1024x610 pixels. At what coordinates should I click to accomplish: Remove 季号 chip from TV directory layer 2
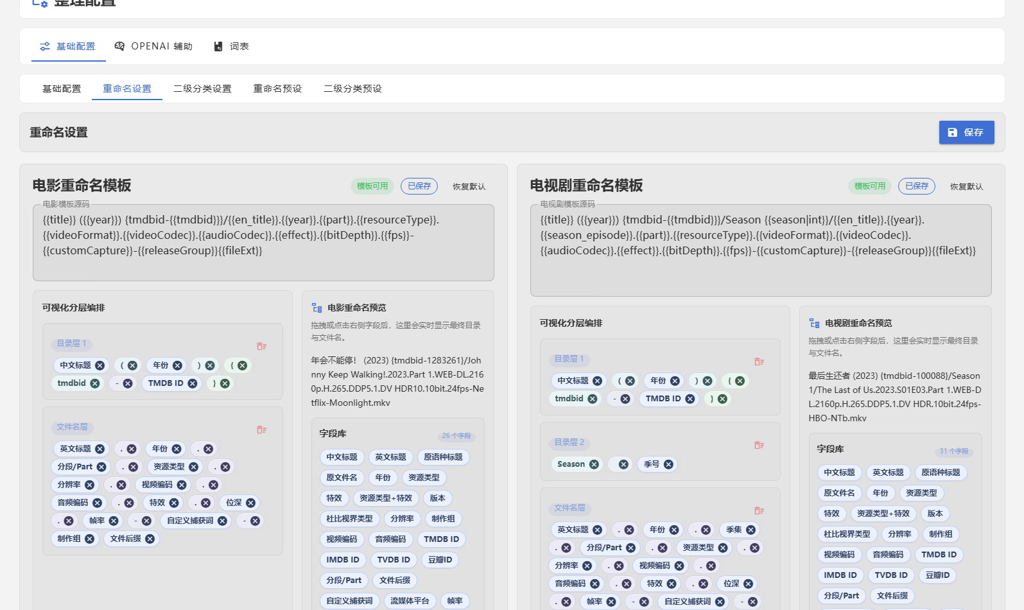point(668,464)
